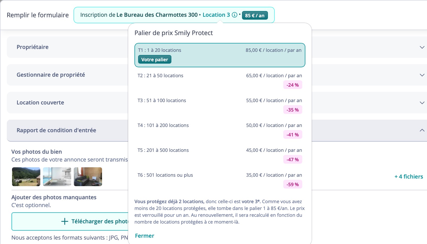The image size is (427, 244).
Task: Click the T5 : 201 à 500 locations row
Action: pos(220,155)
